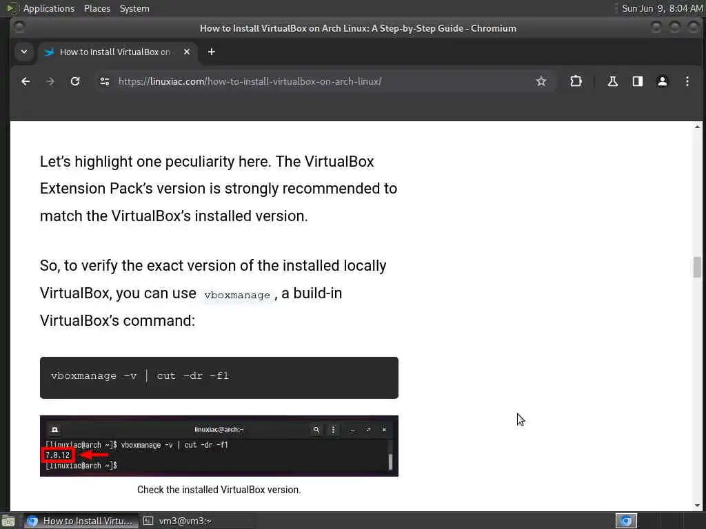Click the inline vboxmanage code text
706x529 pixels.
point(237,295)
